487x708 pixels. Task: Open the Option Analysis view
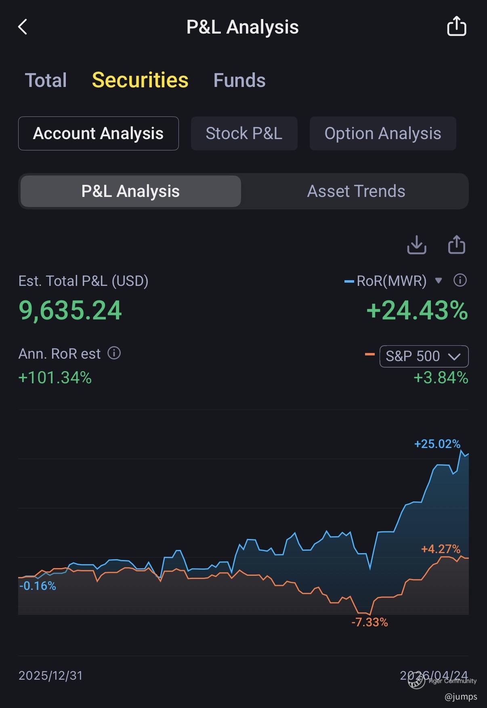coord(382,133)
